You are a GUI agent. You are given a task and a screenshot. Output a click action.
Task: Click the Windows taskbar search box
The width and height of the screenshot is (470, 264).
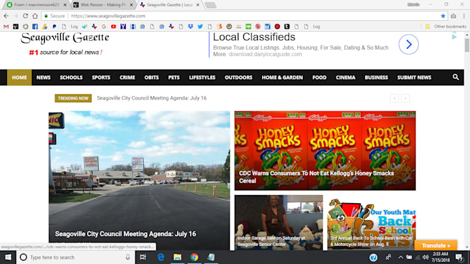point(75,257)
